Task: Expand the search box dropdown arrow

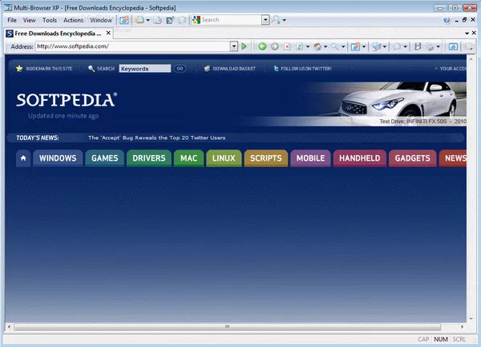Action: 265,20
